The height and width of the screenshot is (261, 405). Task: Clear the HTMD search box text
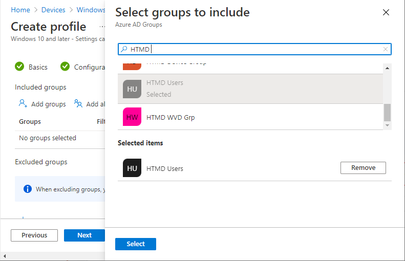[x=386, y=49]
